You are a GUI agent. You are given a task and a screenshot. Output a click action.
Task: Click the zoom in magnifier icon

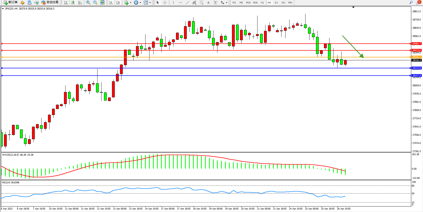(88, 2)
